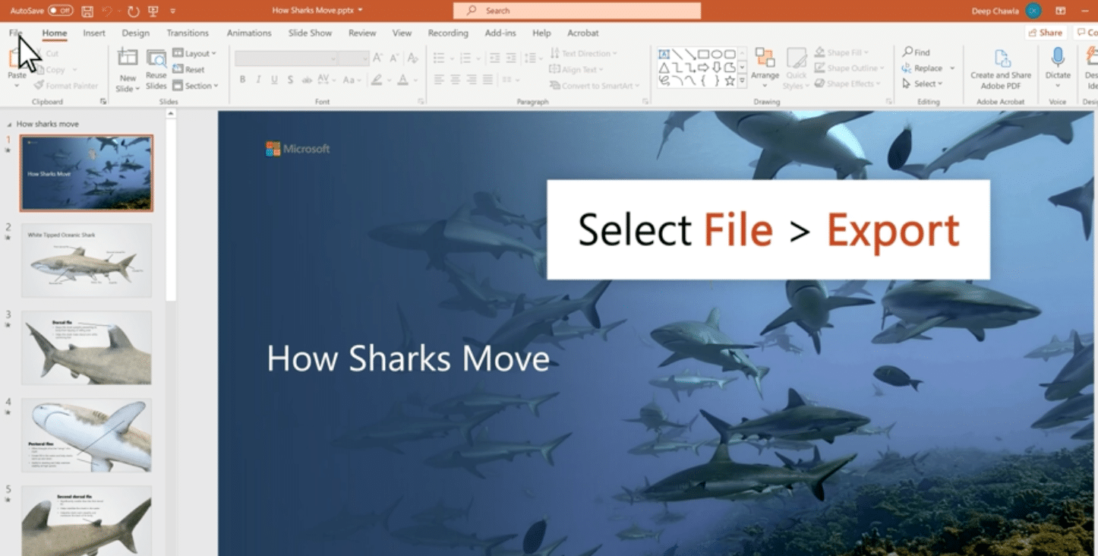Open the Layout dropdown
Viewport: 1098px width, 556px height.
194,53
